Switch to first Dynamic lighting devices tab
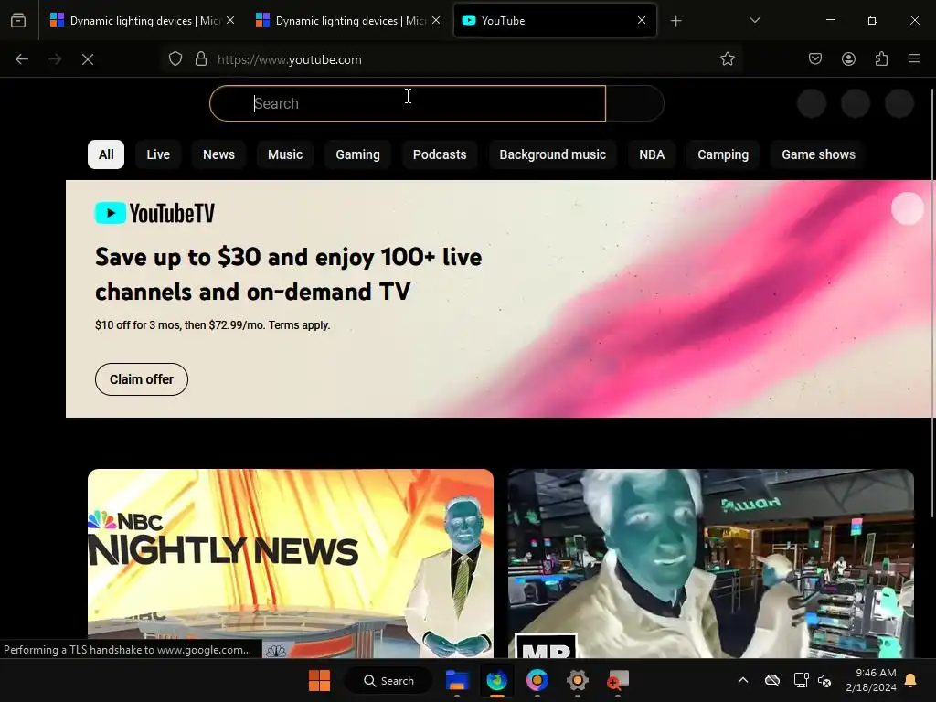The height and width of the screenshot is (702, 936). click(142, 20)
